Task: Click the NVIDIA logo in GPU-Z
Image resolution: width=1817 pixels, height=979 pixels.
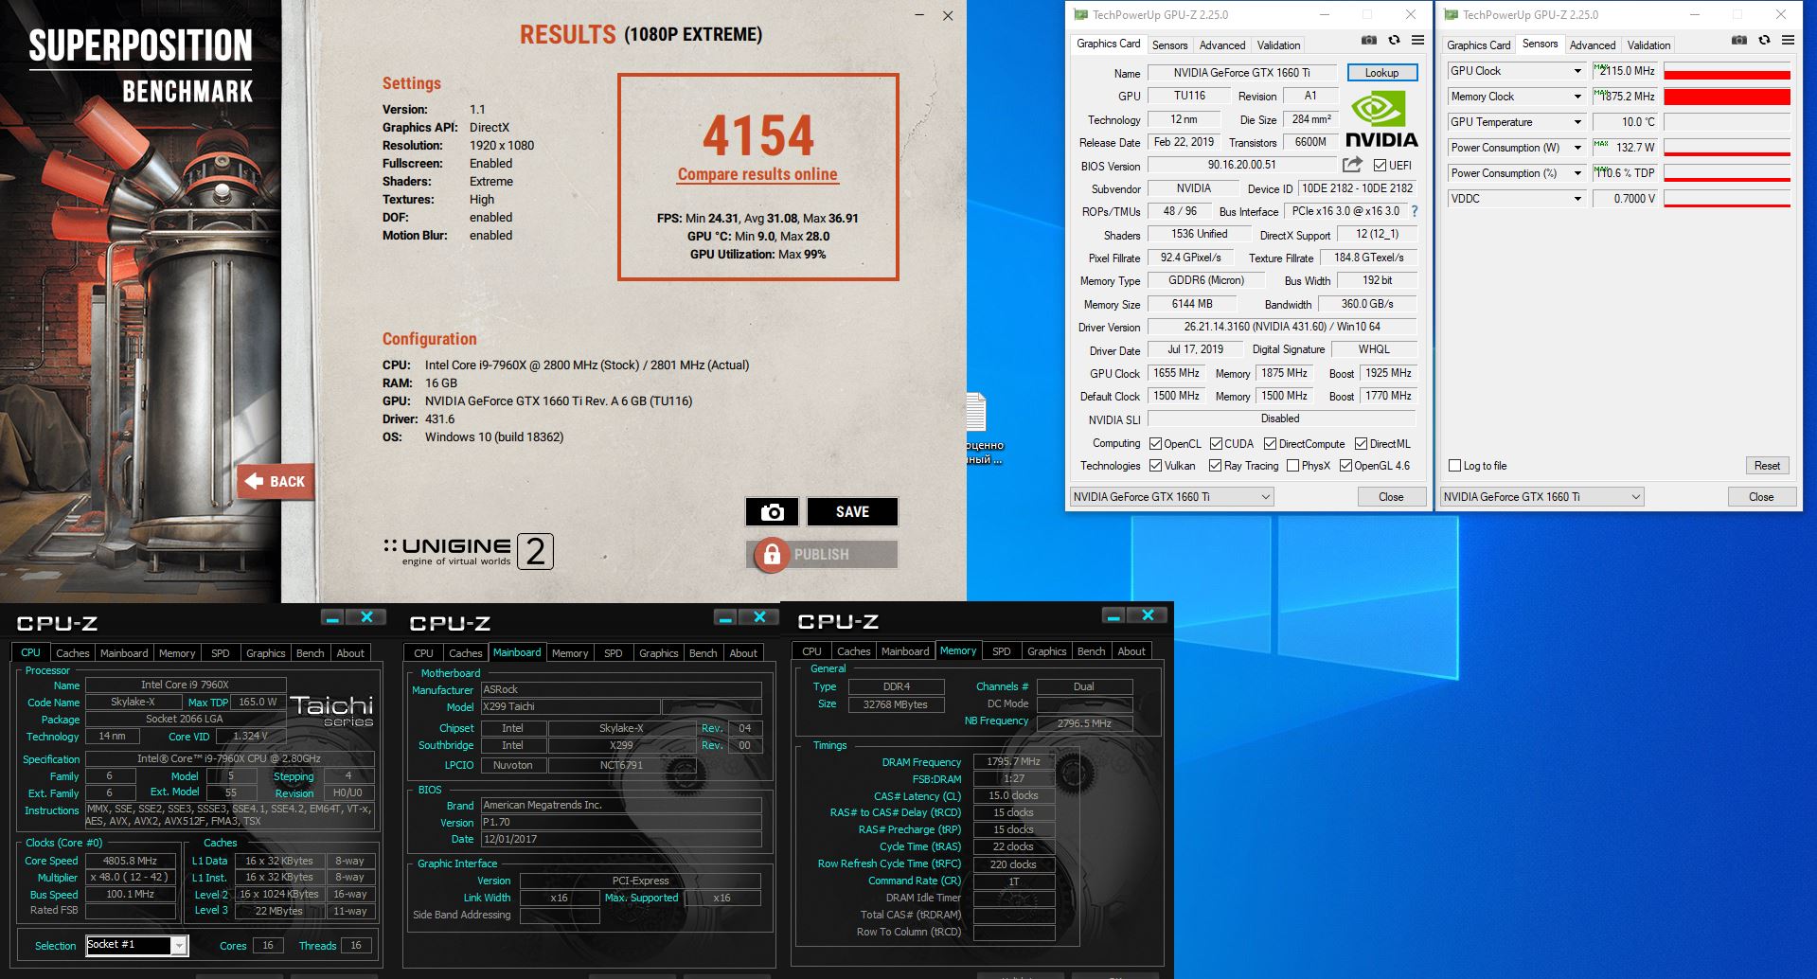Action: (x=1381, y=120)
